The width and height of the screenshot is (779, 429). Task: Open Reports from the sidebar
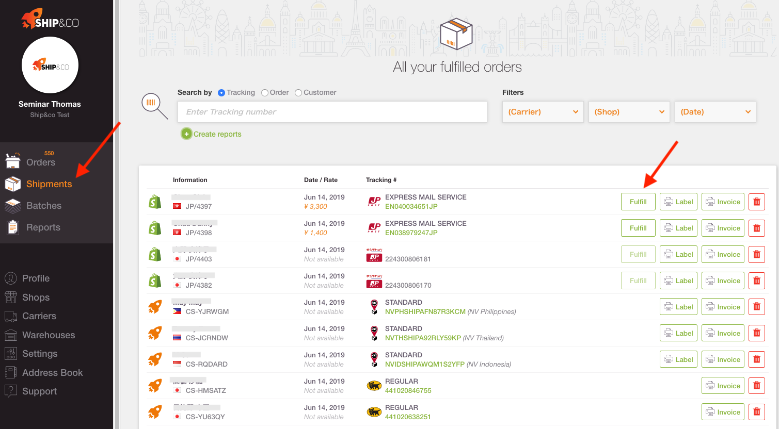pos(43,227)
